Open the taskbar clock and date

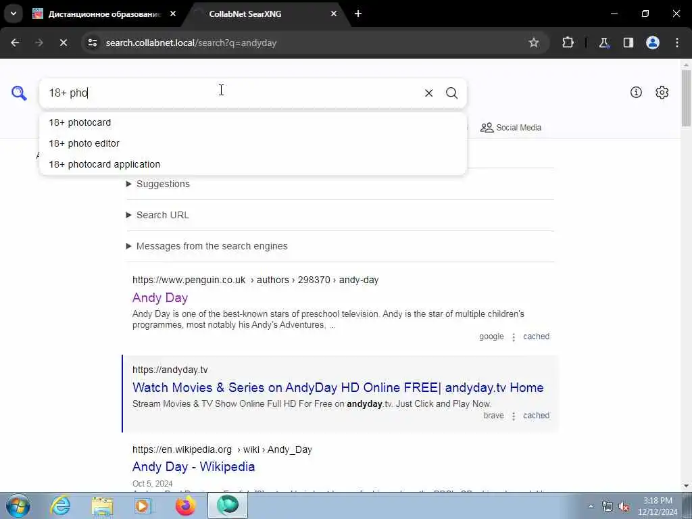point(658,506)
